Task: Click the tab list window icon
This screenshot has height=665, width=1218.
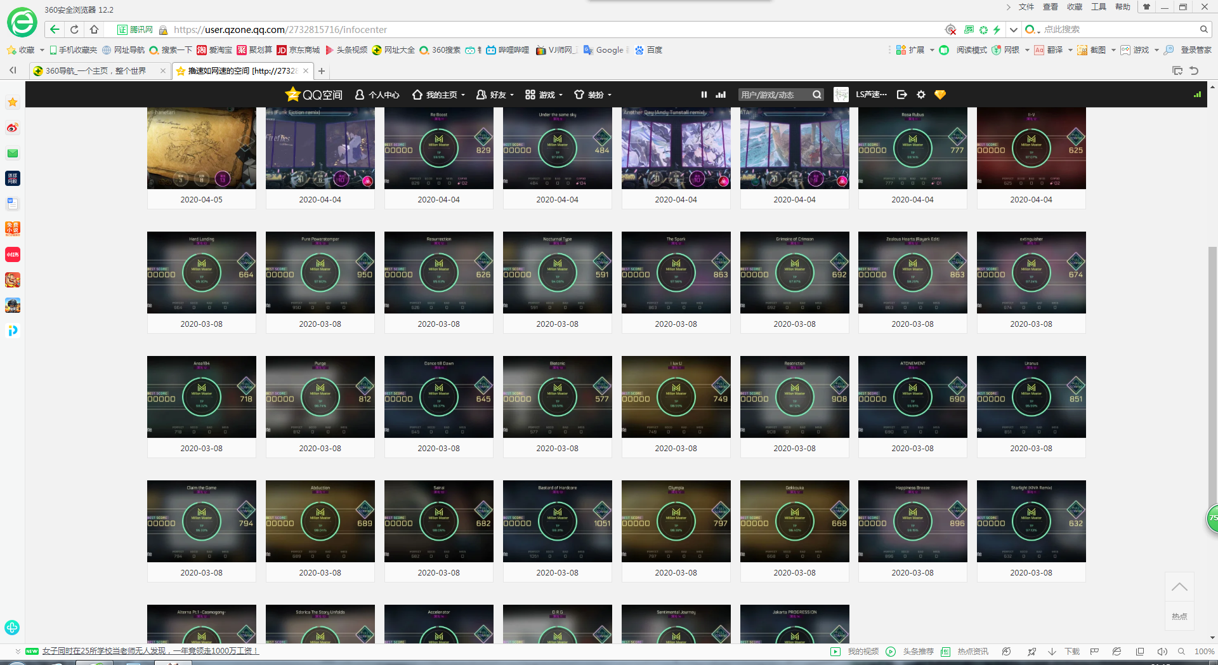Action: click(1177, 70)
